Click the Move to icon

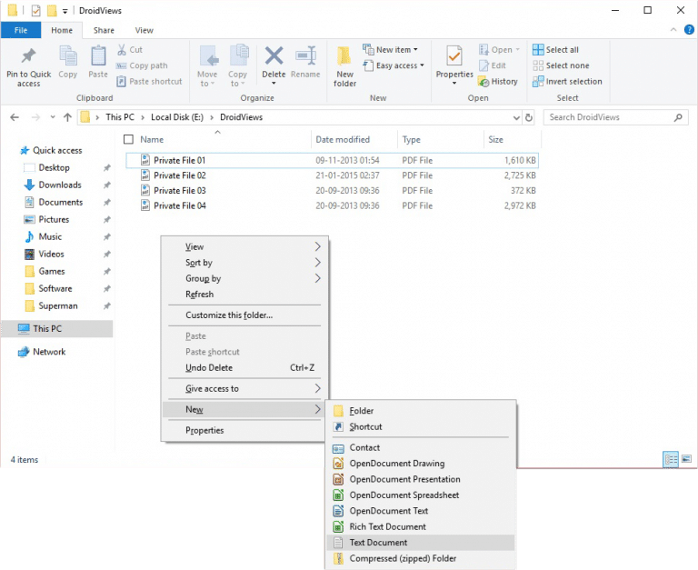click(208, 56)
